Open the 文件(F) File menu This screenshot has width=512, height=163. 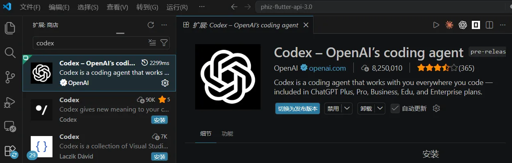30,7
